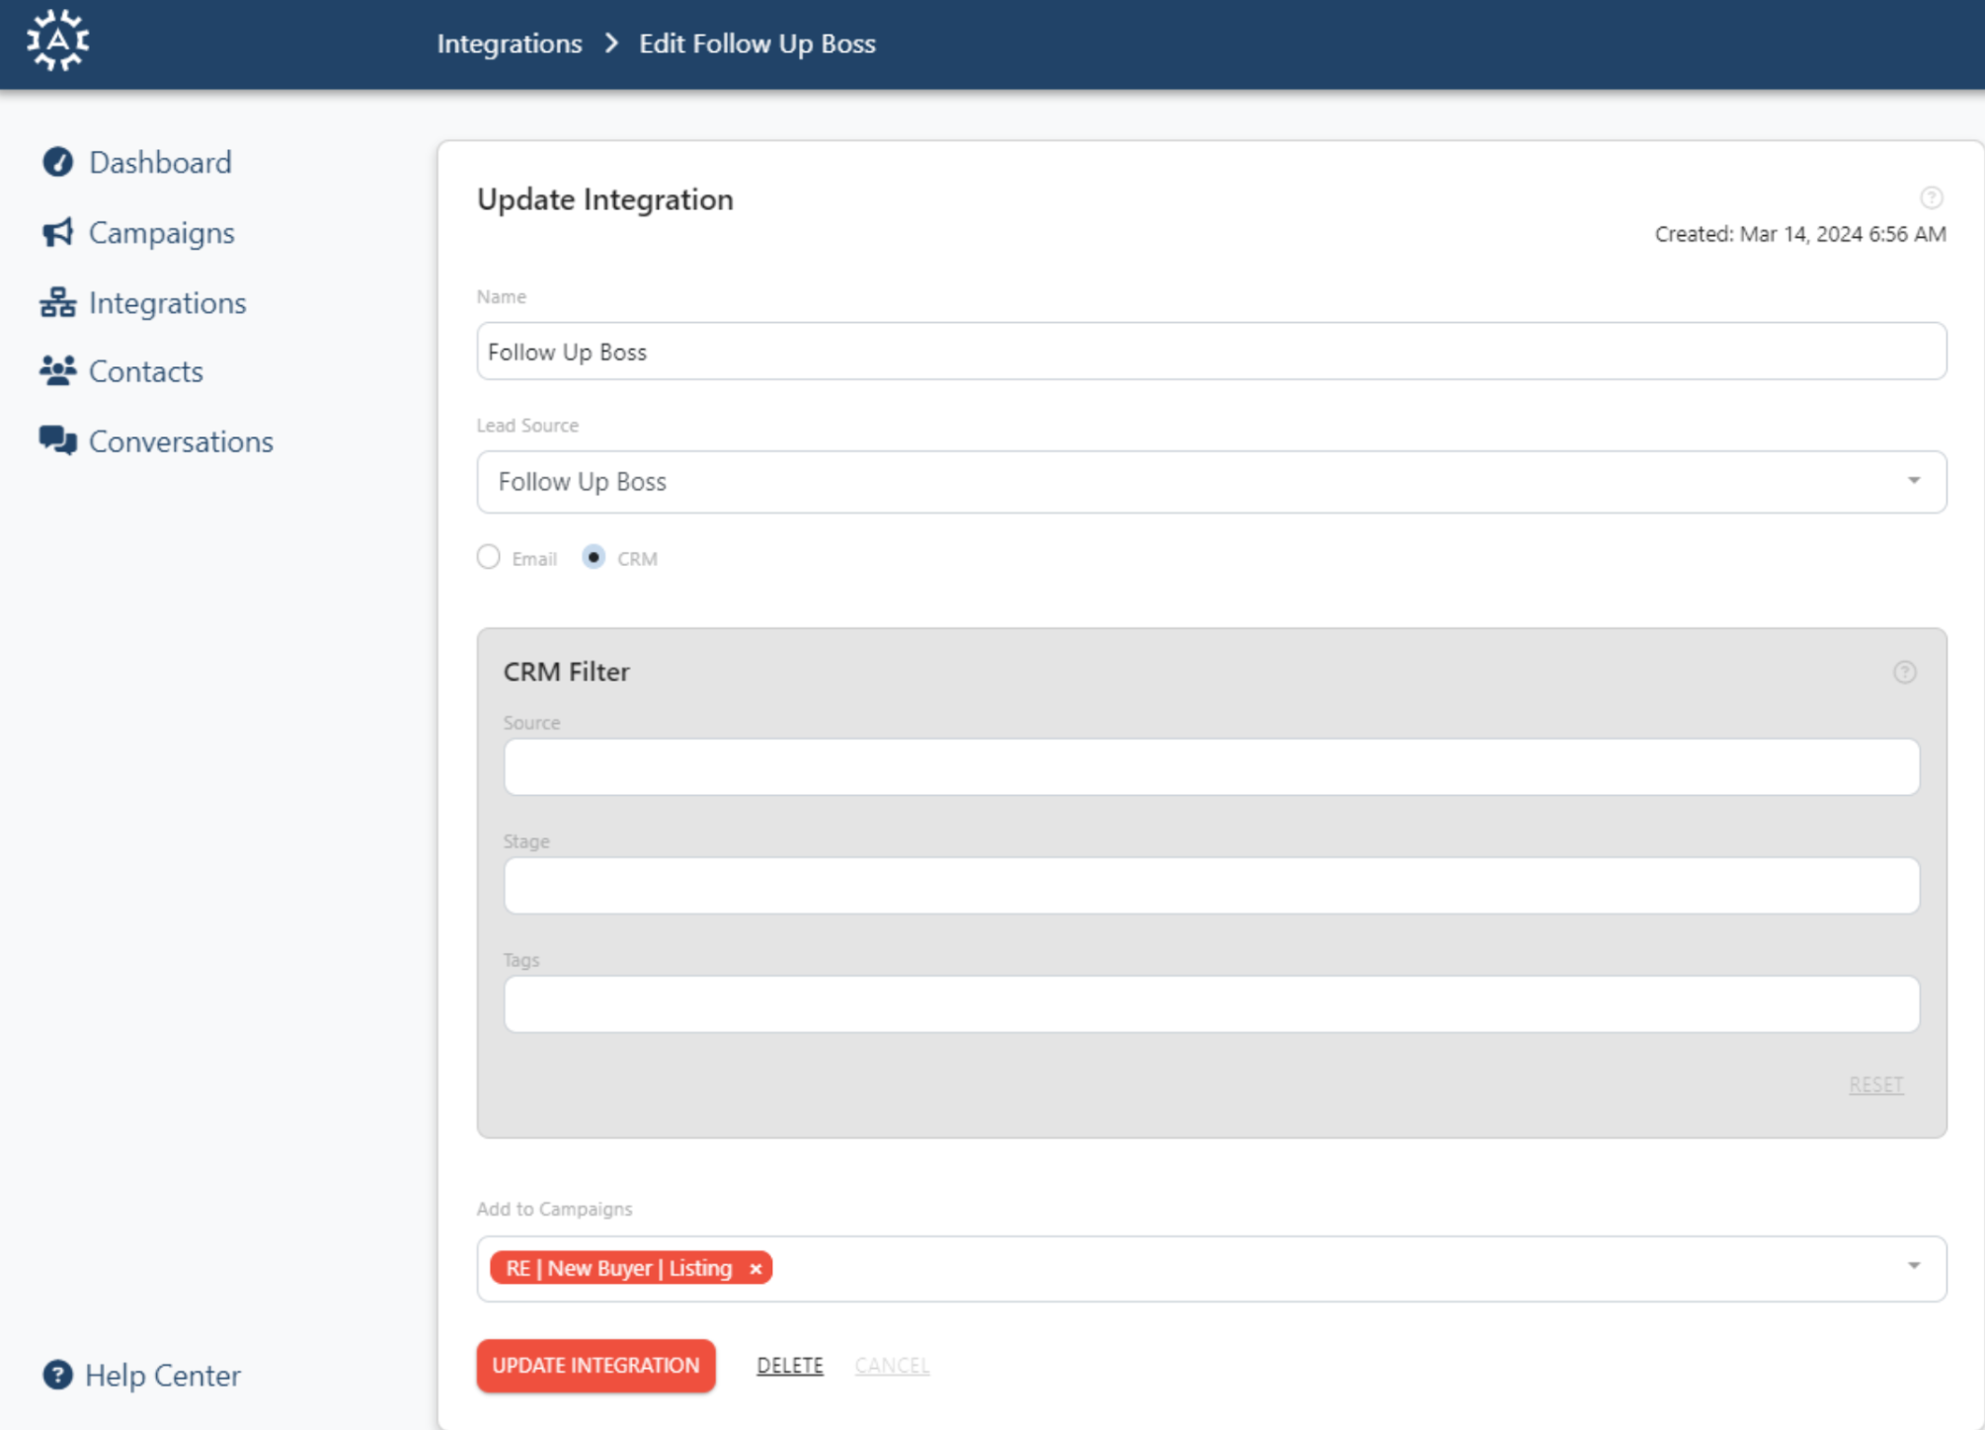This screenshot has width=1985, height=1430.
Task: Click Integrations in the breadcrumb
Action: [510, 43]
